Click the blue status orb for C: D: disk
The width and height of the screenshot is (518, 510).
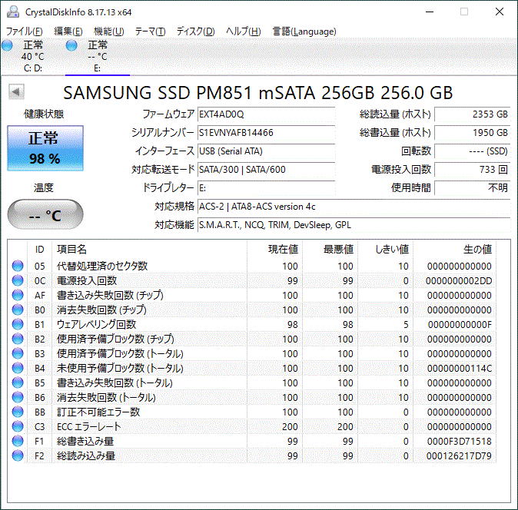[x=7, y=45]
